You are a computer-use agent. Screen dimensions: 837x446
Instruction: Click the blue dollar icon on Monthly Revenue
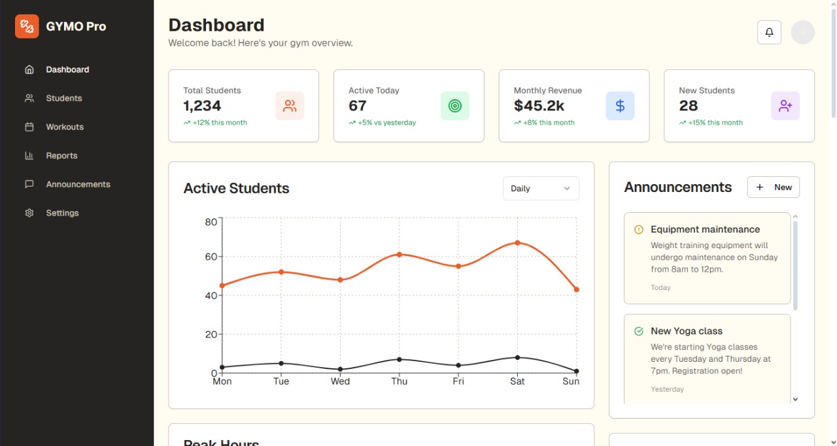tap(620, 106)
